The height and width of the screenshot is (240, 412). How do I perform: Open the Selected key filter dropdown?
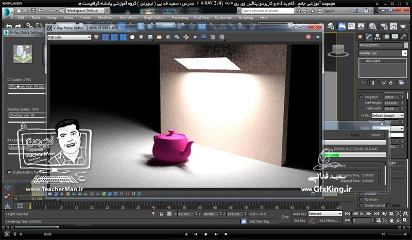tap(325, 214)
